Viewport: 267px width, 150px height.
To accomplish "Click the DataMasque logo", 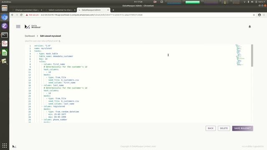I will 33,27.
